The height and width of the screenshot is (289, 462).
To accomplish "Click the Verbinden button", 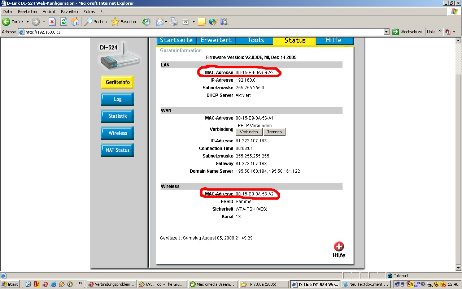I will 249,132.
